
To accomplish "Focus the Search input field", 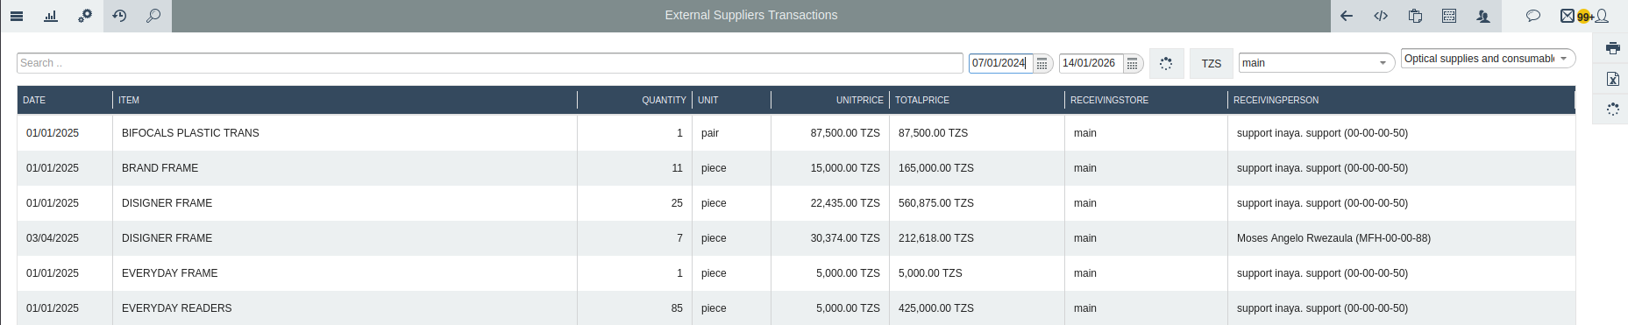I will point(489,63).
